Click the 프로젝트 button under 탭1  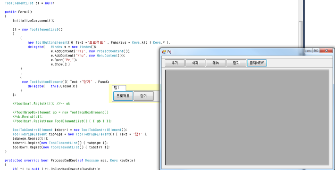click(123, 96)
